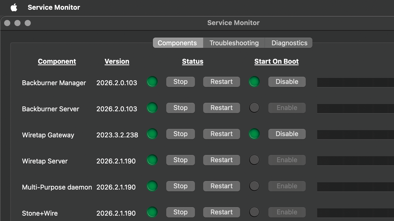Click Wiretap Gateway green status indicator
Image resolution: width=394 pixels, height=221 pixels.
tap(152, 134)
